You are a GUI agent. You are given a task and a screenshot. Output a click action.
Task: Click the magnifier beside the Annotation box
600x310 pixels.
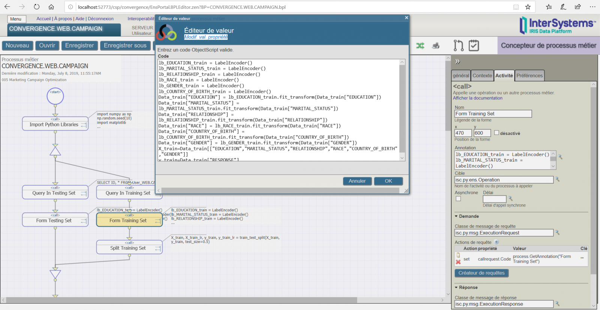560,157
